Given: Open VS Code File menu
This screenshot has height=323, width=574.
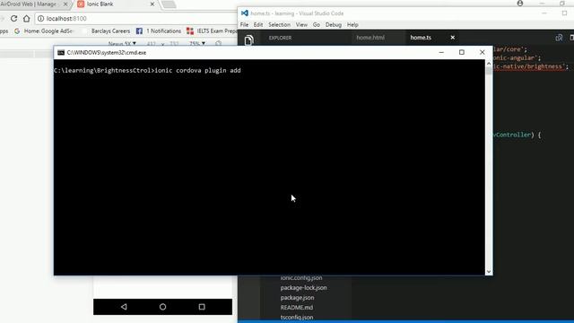Looking at the screenshot, I should pyautogui.click(x=244, y=24).
